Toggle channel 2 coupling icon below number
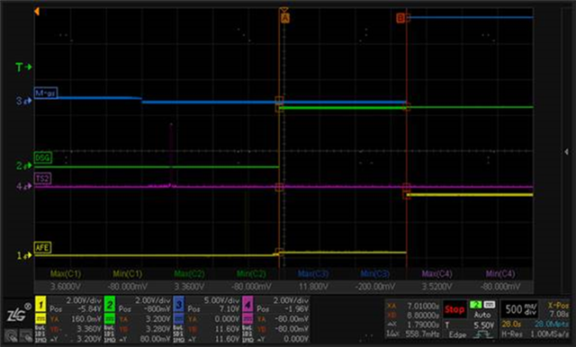The width and height of the screenshot is (576, 347). [110, 318]
